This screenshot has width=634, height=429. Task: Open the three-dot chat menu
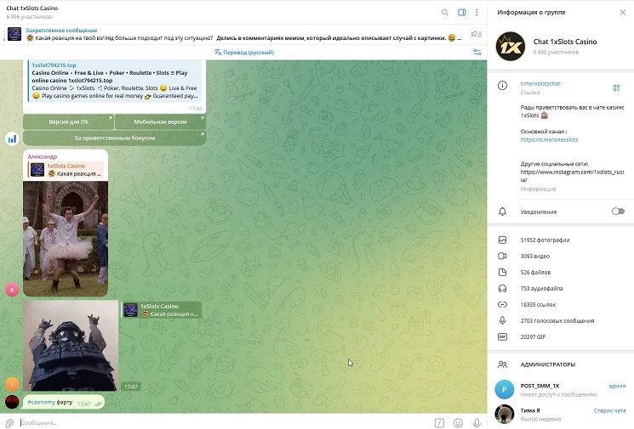[x=477, y=13]
